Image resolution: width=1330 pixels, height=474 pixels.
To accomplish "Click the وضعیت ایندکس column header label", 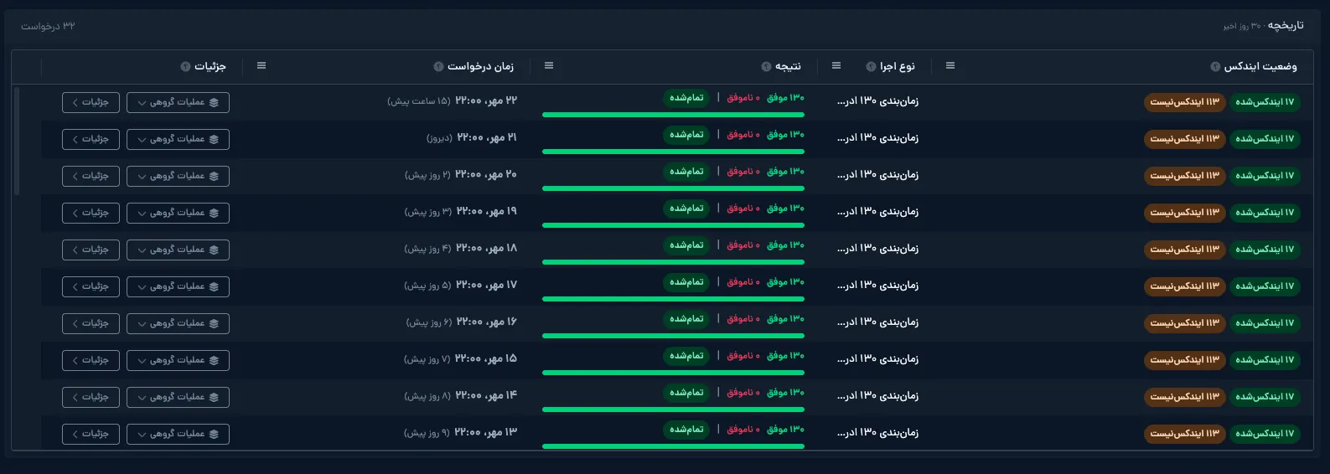I will (x=1260, y=66).
